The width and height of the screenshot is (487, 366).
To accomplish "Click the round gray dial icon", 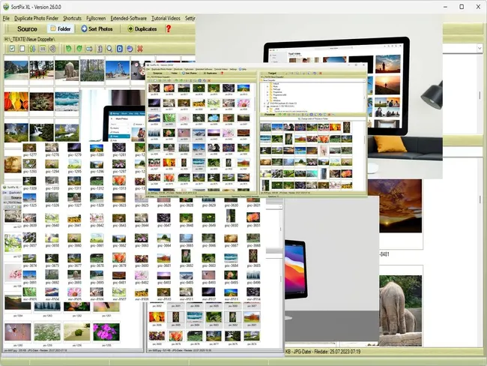I will 52,49.
